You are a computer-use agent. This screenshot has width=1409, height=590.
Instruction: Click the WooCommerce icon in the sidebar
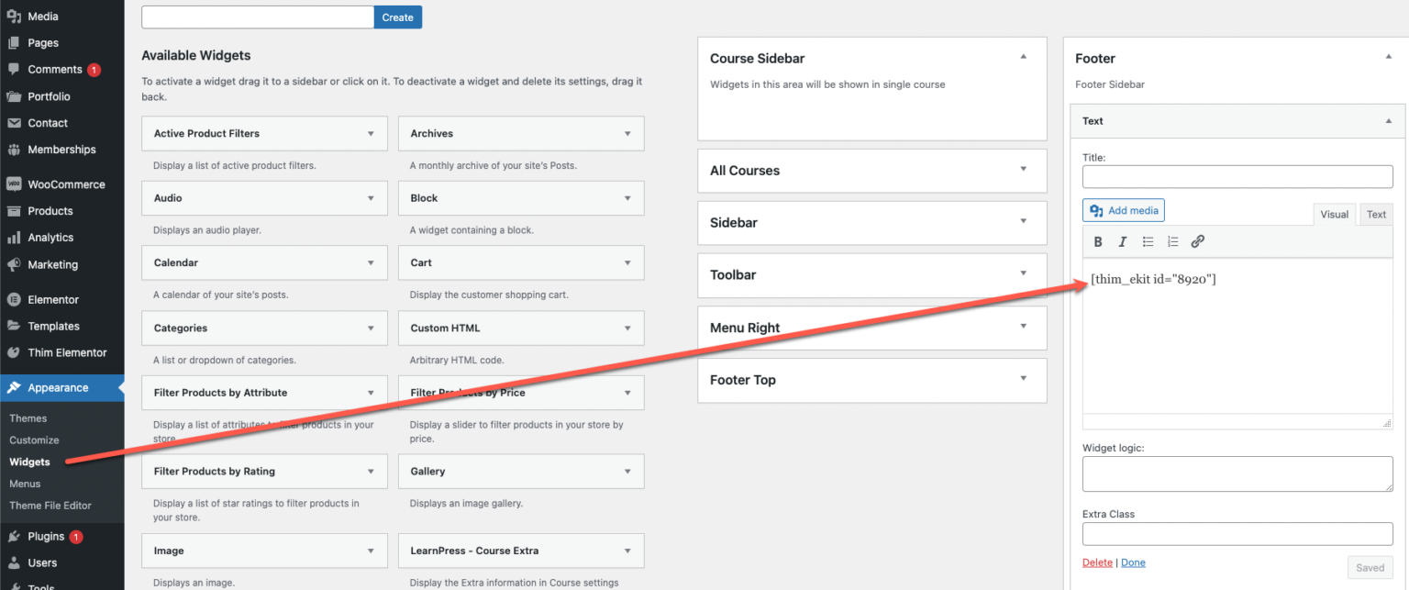[x=13, y=184]
